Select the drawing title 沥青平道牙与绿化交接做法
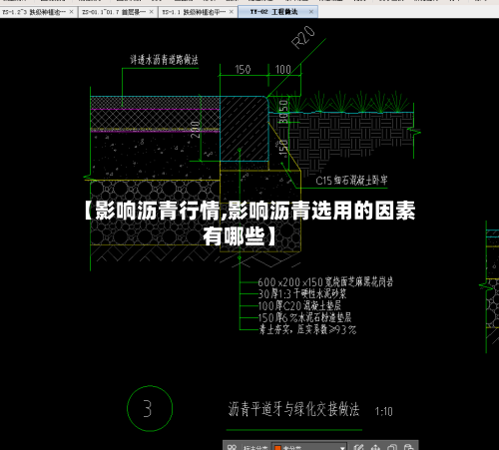Viewport: 499px width, 450px height. coord(293,409)
